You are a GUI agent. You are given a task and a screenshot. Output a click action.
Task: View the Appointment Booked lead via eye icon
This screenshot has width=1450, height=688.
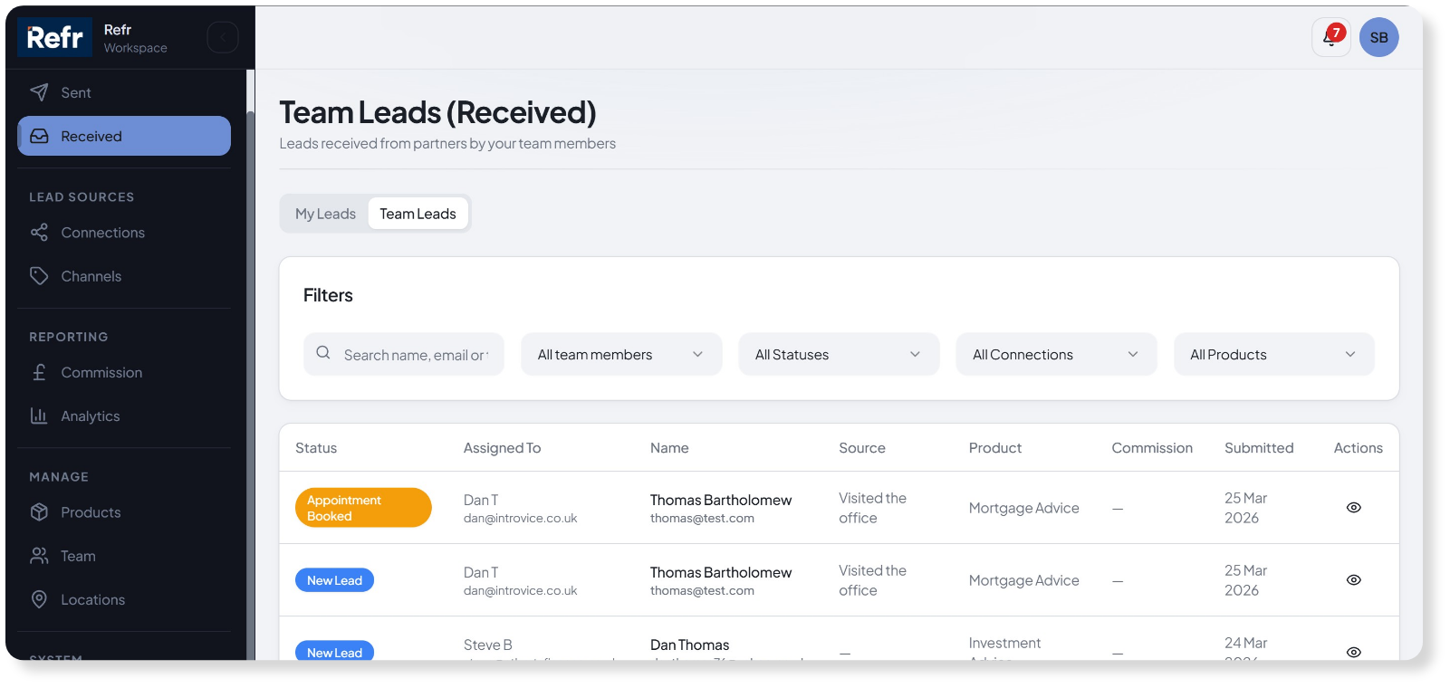(1353, 508)
